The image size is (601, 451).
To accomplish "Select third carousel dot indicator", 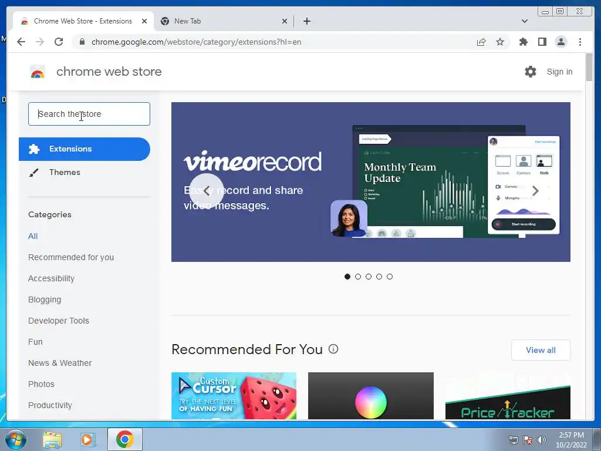I will 369,277.
